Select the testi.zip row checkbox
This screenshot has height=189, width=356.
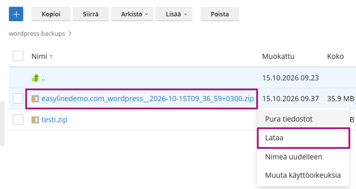pos(18,119)
